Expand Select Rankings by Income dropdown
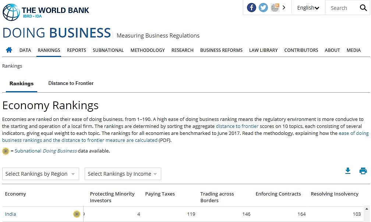The width and height of the screenshot is (371, 222). (123, 174)
